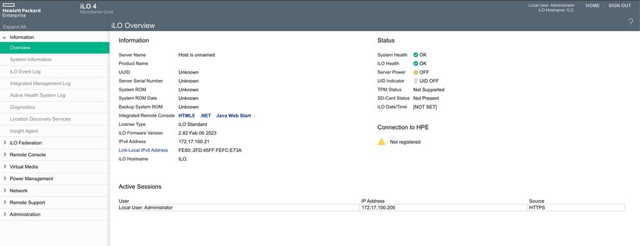Click the Connection to HPE heading
Screen dimensions: 640x246
403,128
